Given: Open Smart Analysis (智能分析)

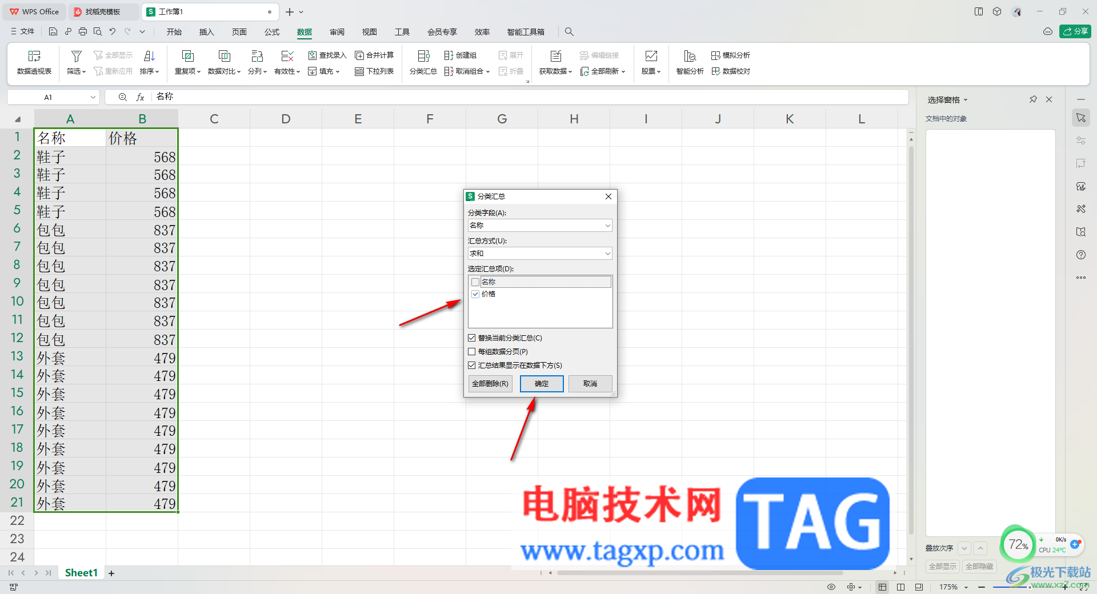Looking at the screenshot, I should coord(690,62).
